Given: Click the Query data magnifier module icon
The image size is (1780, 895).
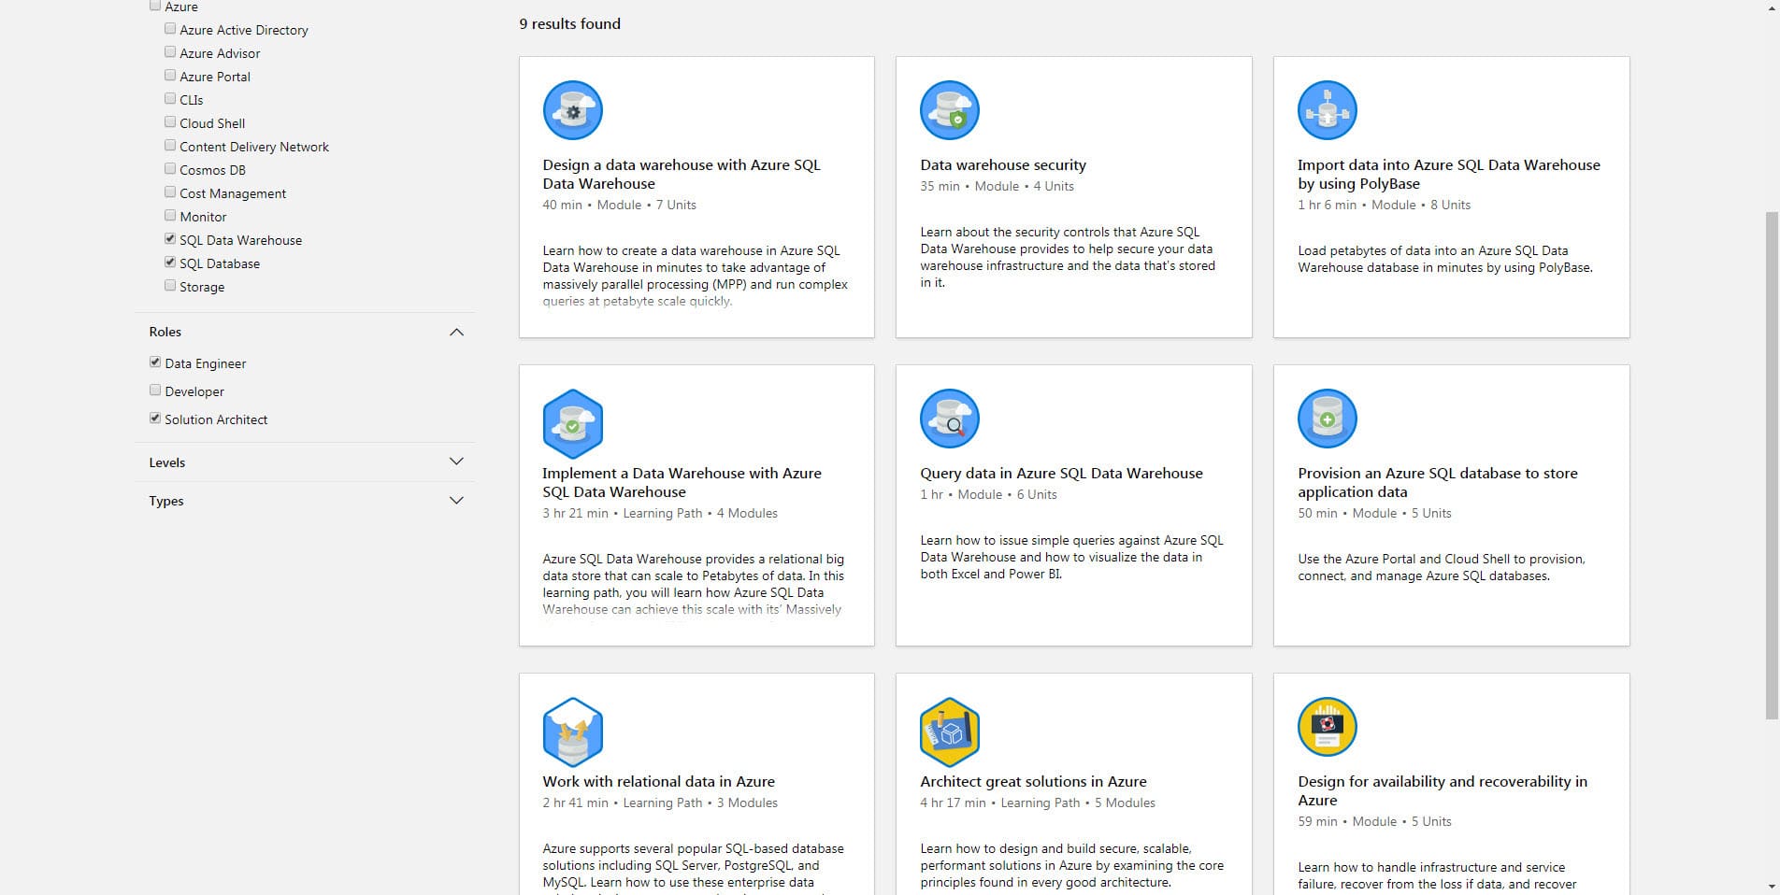Looking at the screenshot, I should coord(950,419).
